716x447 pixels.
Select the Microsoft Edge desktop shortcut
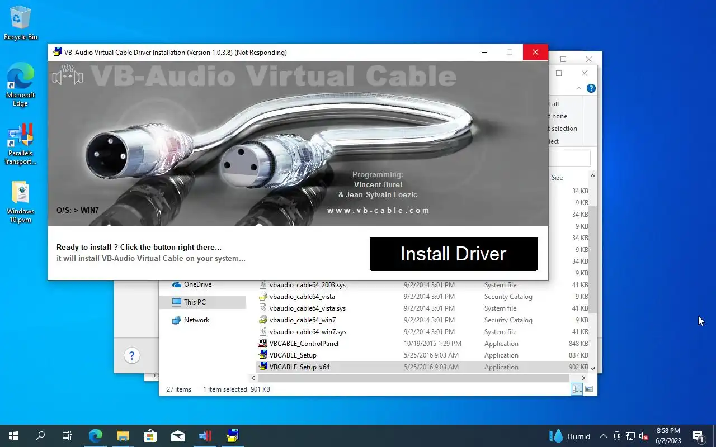tap(21, 84)
